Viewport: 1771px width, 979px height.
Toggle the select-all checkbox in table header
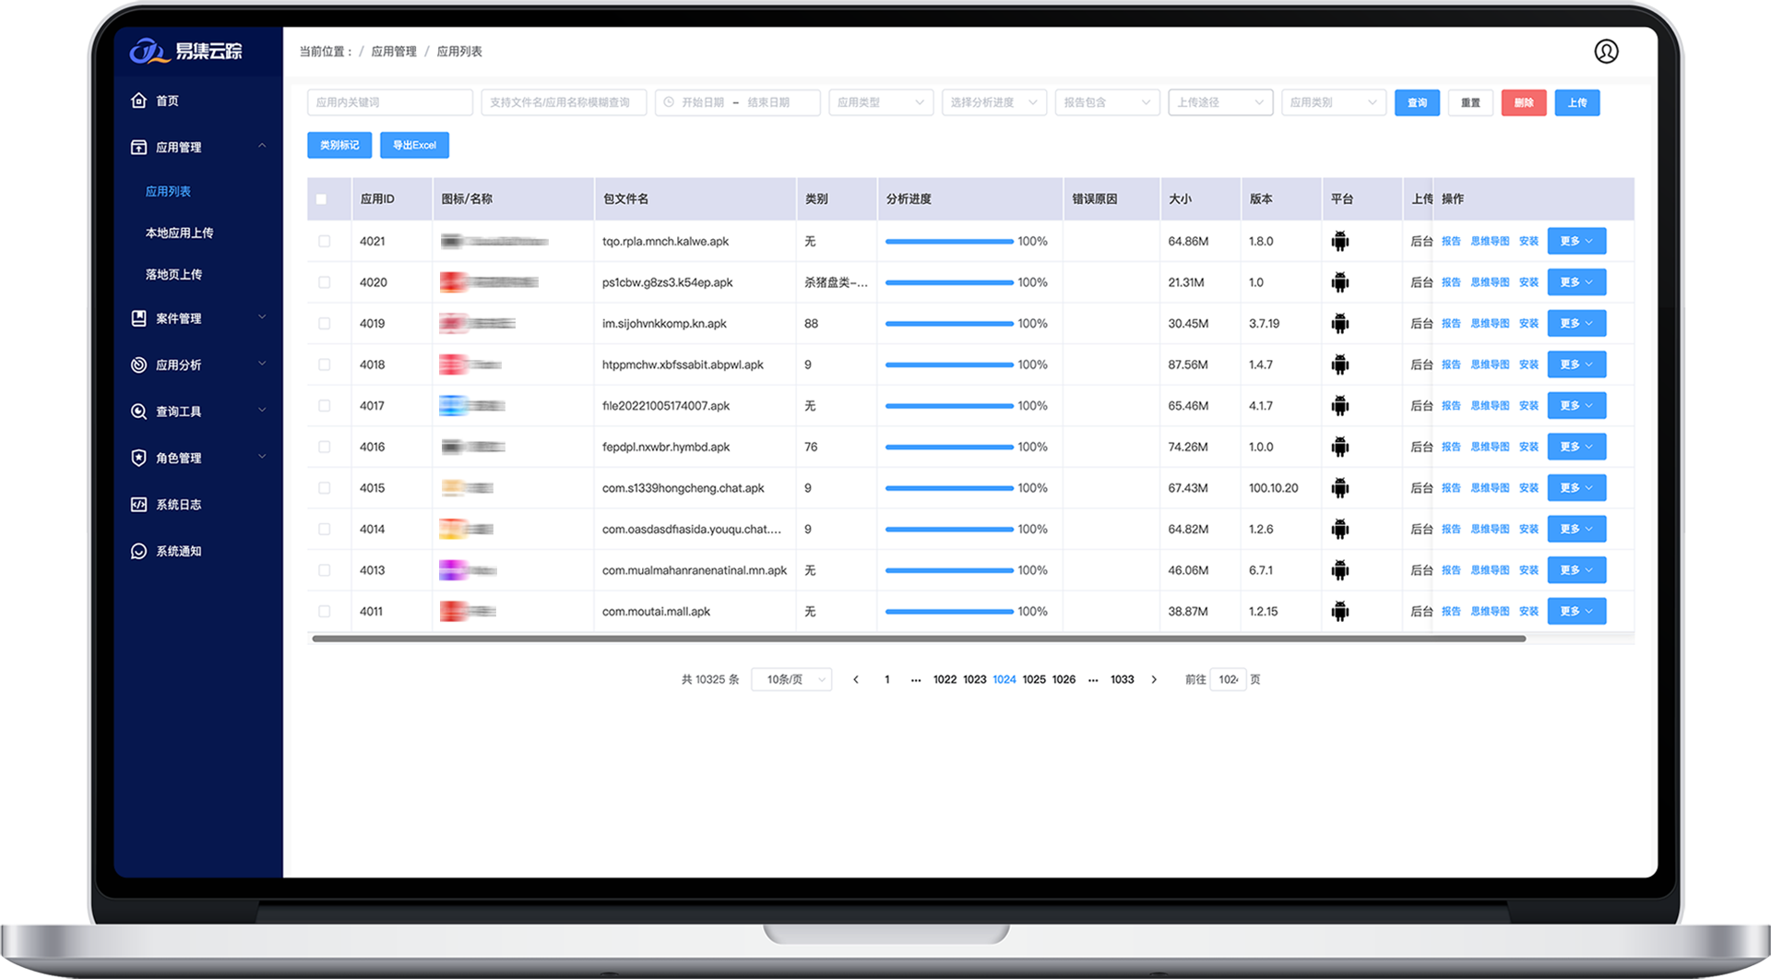[x=321, y=199]
